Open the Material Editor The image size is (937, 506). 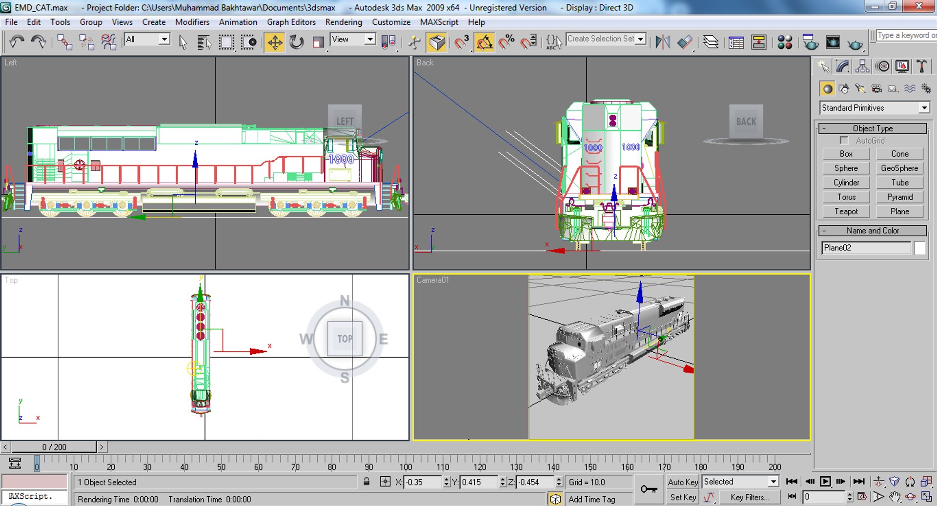tap(785, 42)
